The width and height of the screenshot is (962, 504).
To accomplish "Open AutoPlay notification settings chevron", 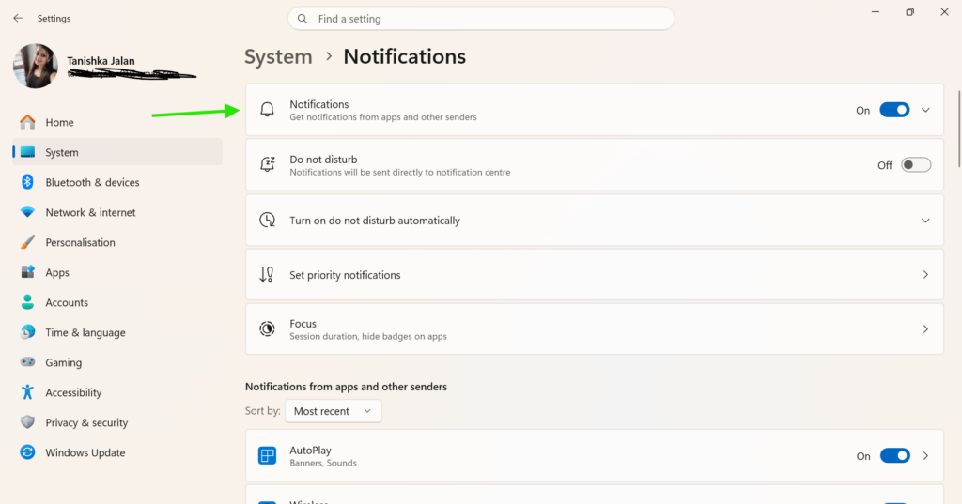I will 925,455.
